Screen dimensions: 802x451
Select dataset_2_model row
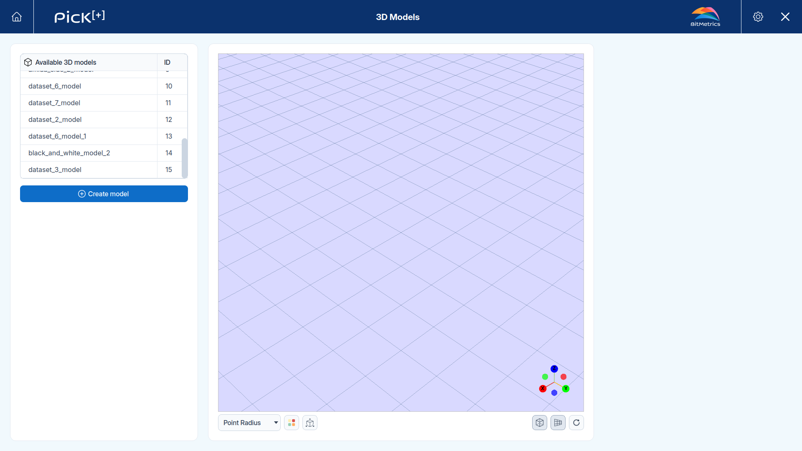coord(104,119)
